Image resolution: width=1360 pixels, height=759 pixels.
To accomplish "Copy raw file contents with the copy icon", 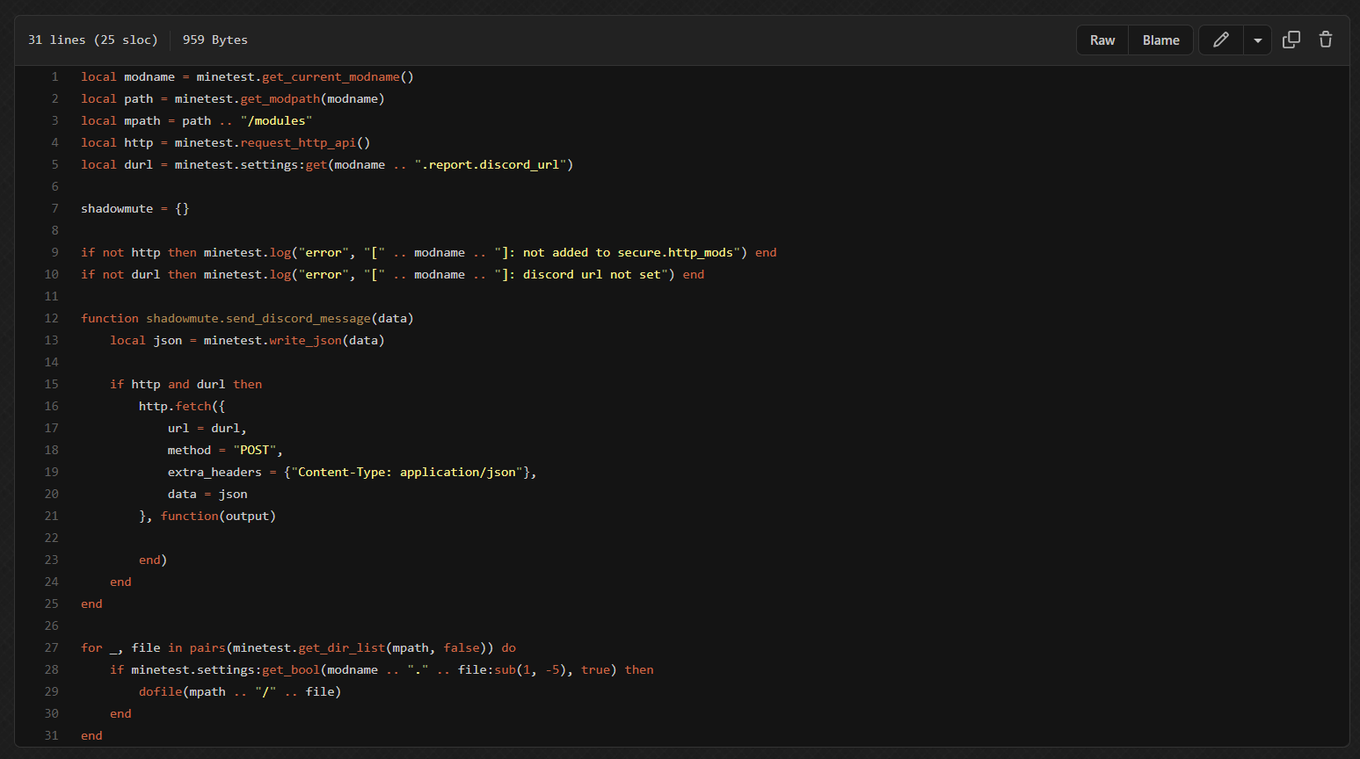I will click(1291, 40).
